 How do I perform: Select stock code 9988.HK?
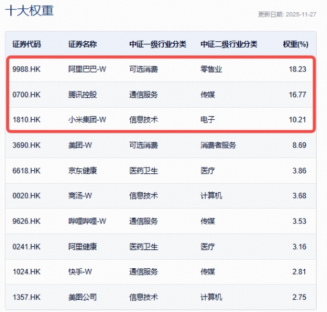tap(26, 69)
